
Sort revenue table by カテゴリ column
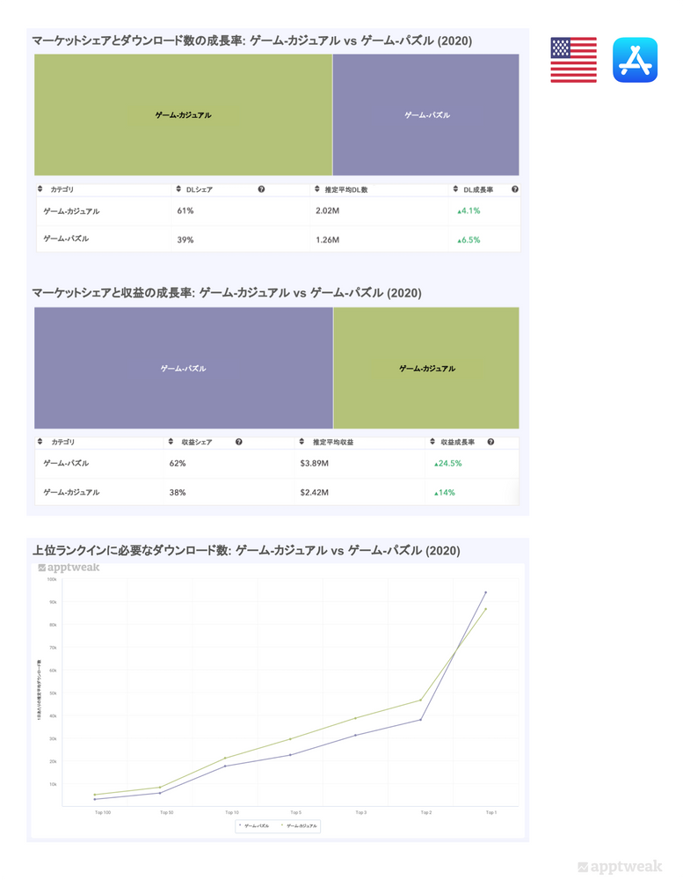tap(40, 442)
